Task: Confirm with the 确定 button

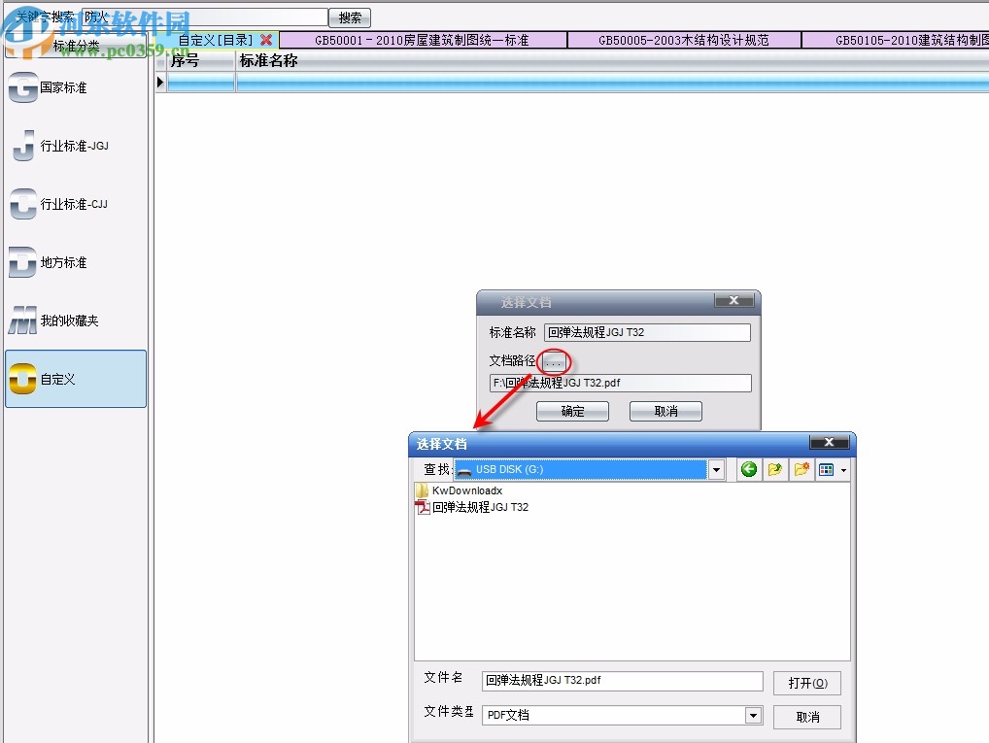Action: click(572, 411)
